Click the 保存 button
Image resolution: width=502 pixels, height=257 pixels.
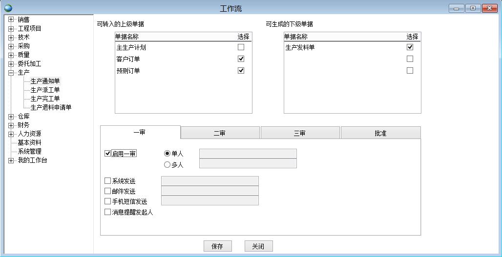217,247
